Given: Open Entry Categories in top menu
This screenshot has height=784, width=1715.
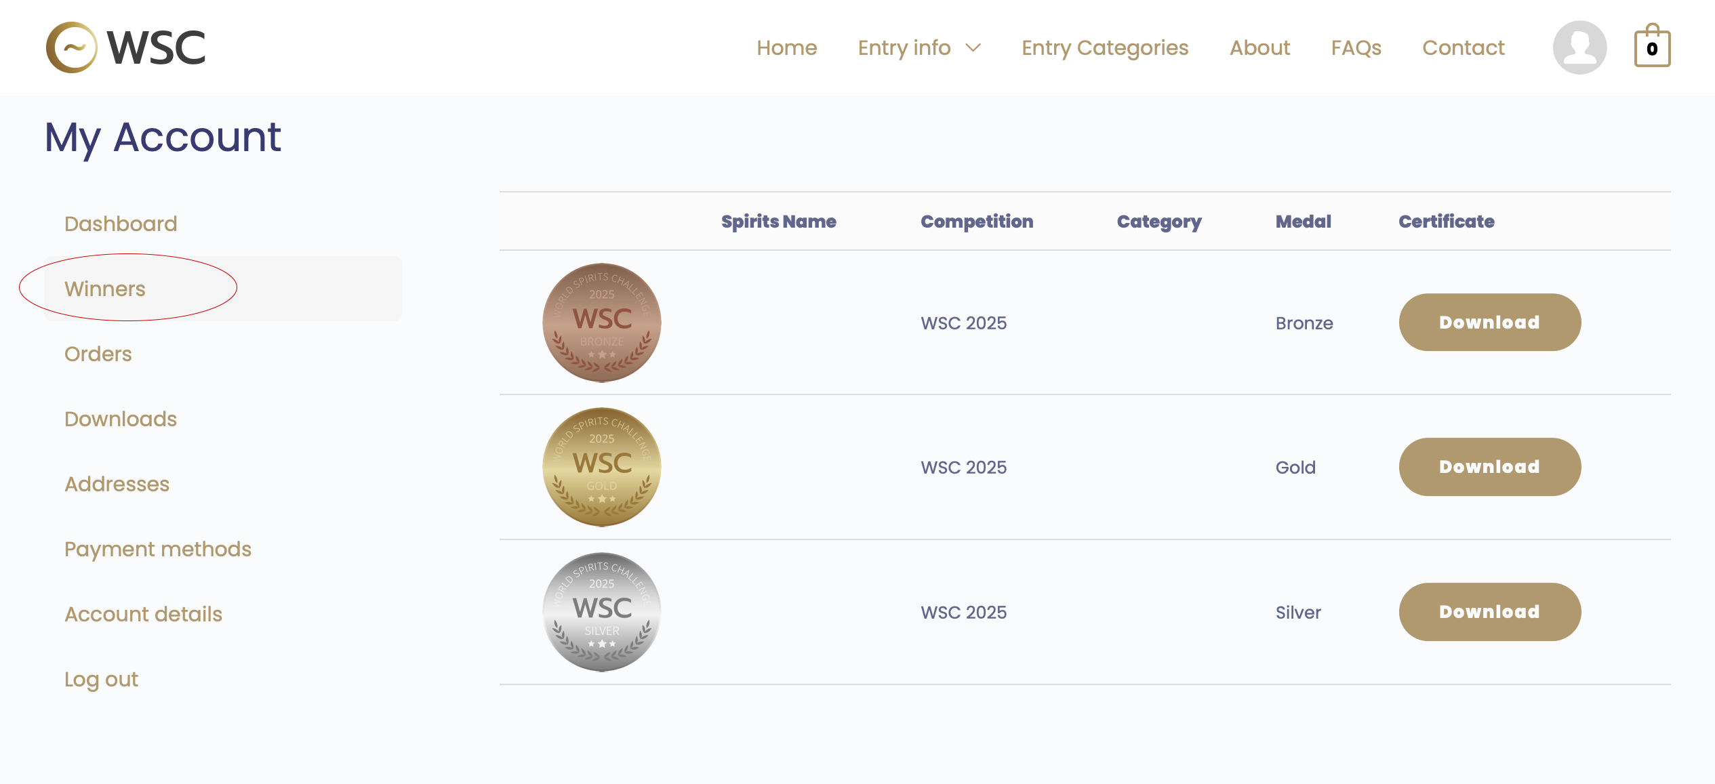Looking at the screenshot, I should click(x=1105, y=47).
